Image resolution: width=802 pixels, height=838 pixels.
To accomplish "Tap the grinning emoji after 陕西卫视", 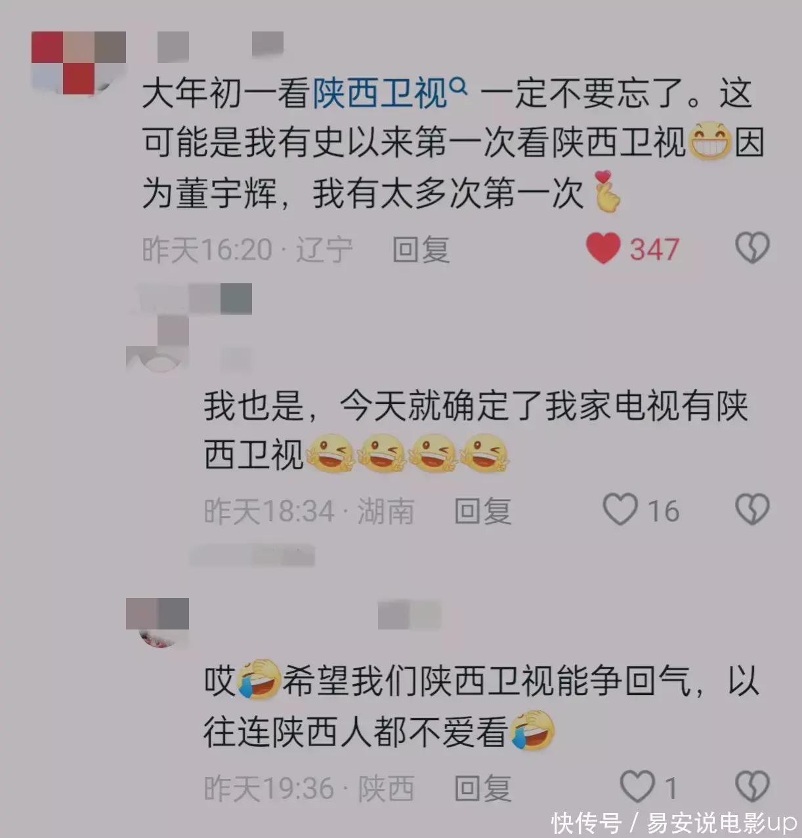I will pyautogui.click(x=709, y=141).
